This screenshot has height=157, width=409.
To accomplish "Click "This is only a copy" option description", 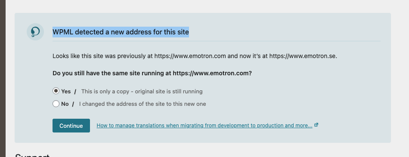I will [x=142, y=92].
